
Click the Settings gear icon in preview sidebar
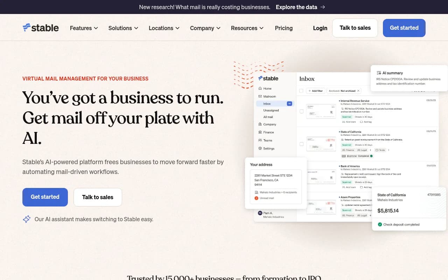[x=260, y=148]
